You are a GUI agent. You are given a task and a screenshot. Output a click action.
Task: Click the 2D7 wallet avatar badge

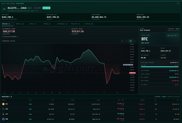click(x=4, y=9)
